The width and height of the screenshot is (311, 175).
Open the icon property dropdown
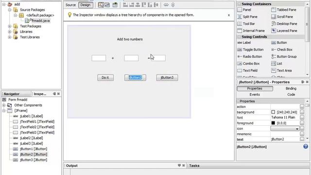297,129
